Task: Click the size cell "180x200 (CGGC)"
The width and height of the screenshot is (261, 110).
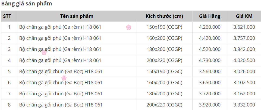Action: pos(164,94)
